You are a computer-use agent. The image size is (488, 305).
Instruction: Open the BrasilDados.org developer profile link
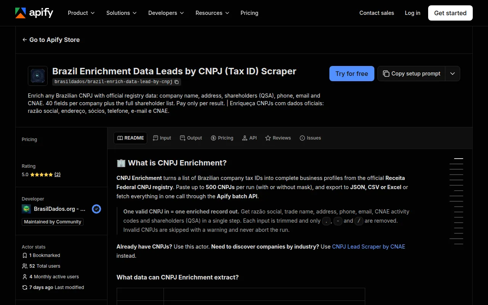[x=59, y=209]
